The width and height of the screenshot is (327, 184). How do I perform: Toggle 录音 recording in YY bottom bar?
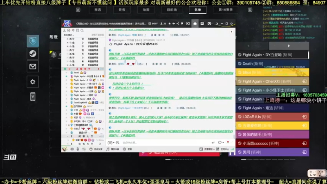coord(128,149)
